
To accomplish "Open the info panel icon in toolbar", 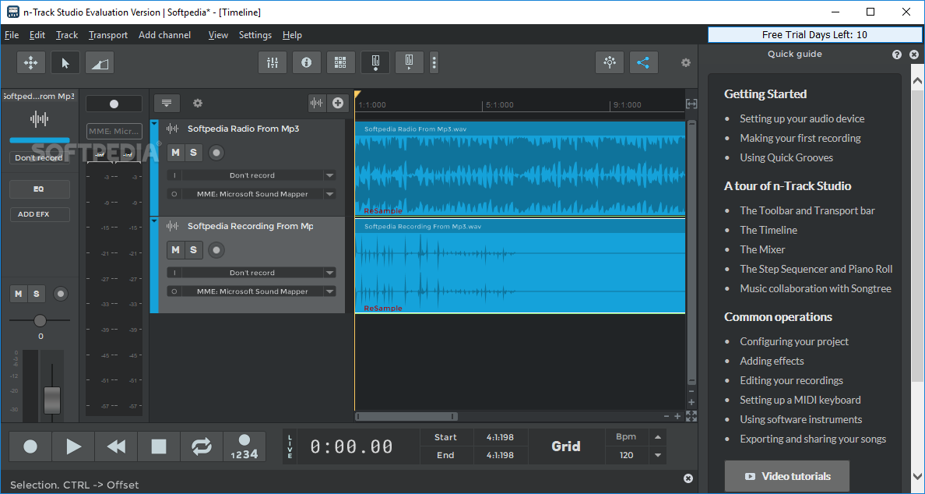I will 306,62.
